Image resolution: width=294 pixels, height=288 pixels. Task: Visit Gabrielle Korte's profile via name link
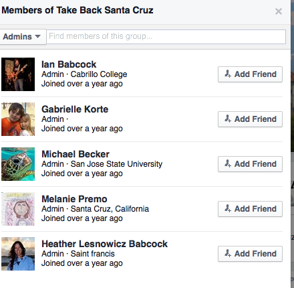point(75,109)
